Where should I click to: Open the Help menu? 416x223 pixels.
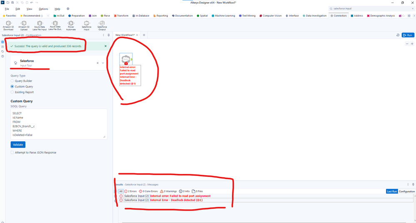point(57,9)
